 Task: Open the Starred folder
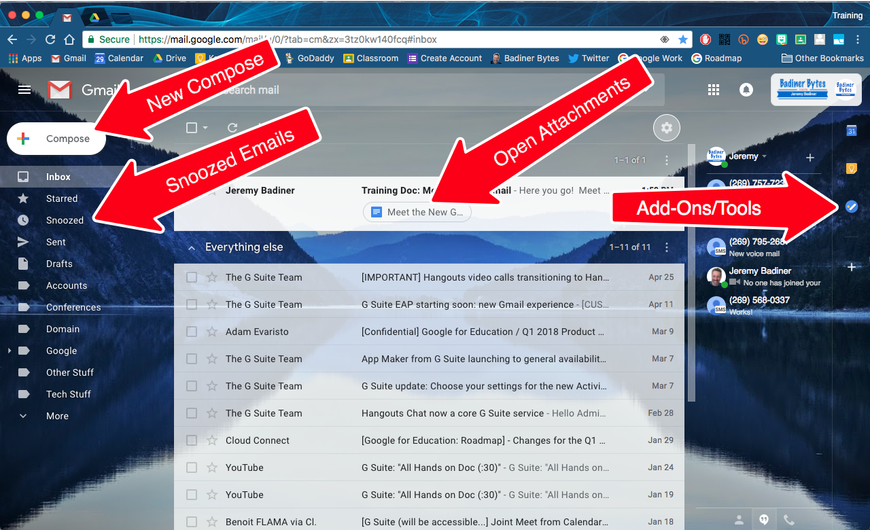(x=62, y=198)
